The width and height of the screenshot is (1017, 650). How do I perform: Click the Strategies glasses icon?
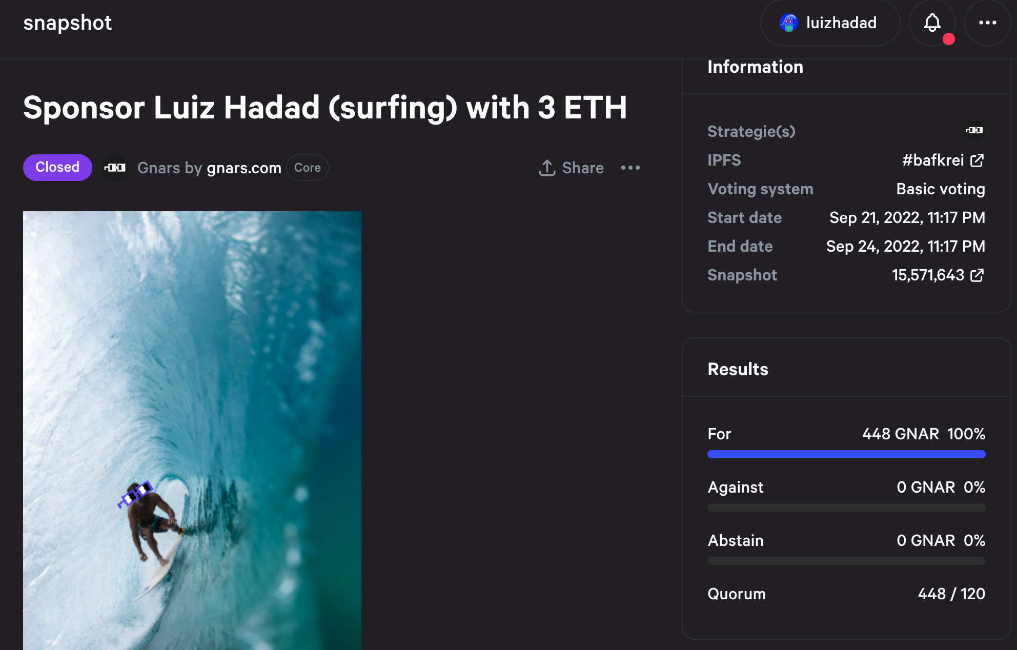point(974,131)
